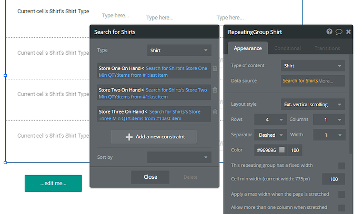The width and height of the screenshot is (363, 214).
Task: Open the Separator Dashed dropdown
Action: (x=270, y=135)
